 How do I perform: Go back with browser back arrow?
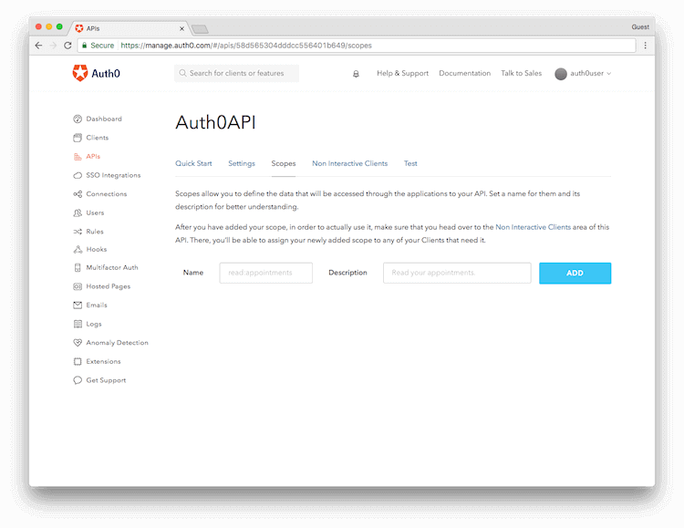39,46
